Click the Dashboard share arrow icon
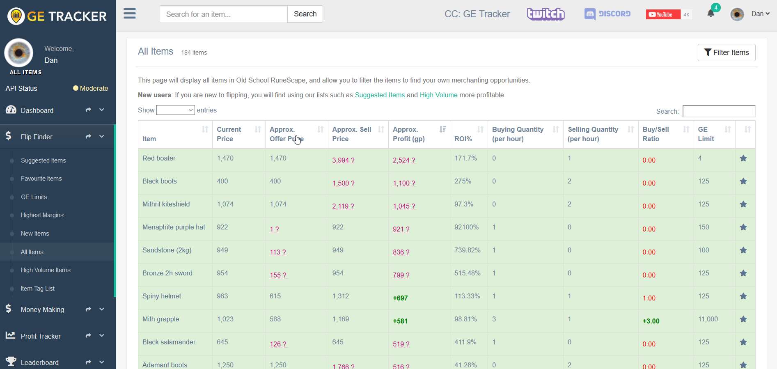Screen dimensions: 777x369 88,110
